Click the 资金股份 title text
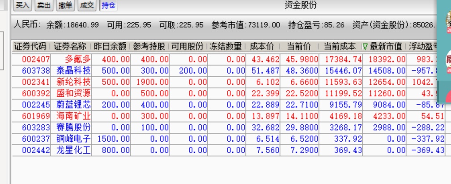Screen dimensions: 451x184 click(x=301, y=5)
